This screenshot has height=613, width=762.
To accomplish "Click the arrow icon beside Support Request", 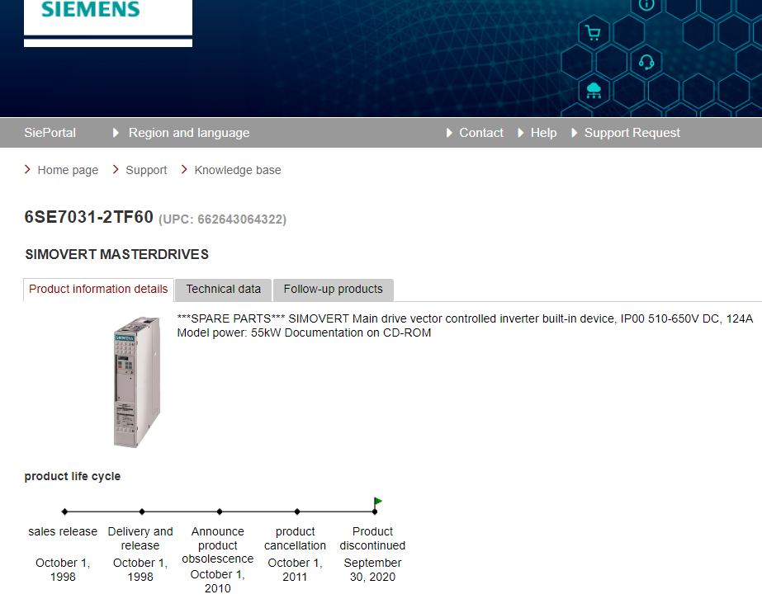I will click(575, 133).
